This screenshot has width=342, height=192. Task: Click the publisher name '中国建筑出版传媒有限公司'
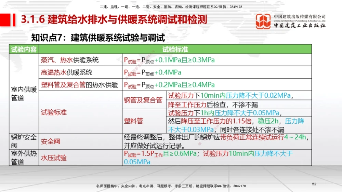click(x=300, y=16)
